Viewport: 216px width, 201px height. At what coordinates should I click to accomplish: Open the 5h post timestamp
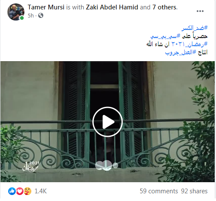30,15
